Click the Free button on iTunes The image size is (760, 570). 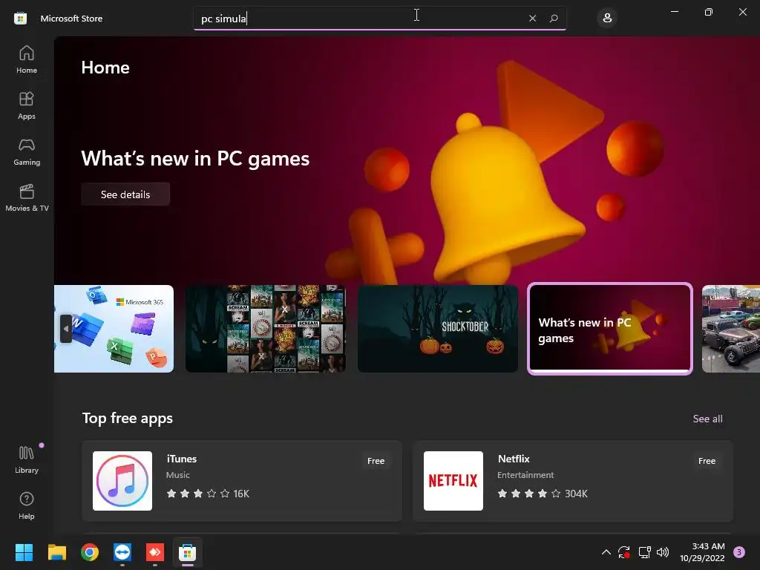tap(376, 461)
